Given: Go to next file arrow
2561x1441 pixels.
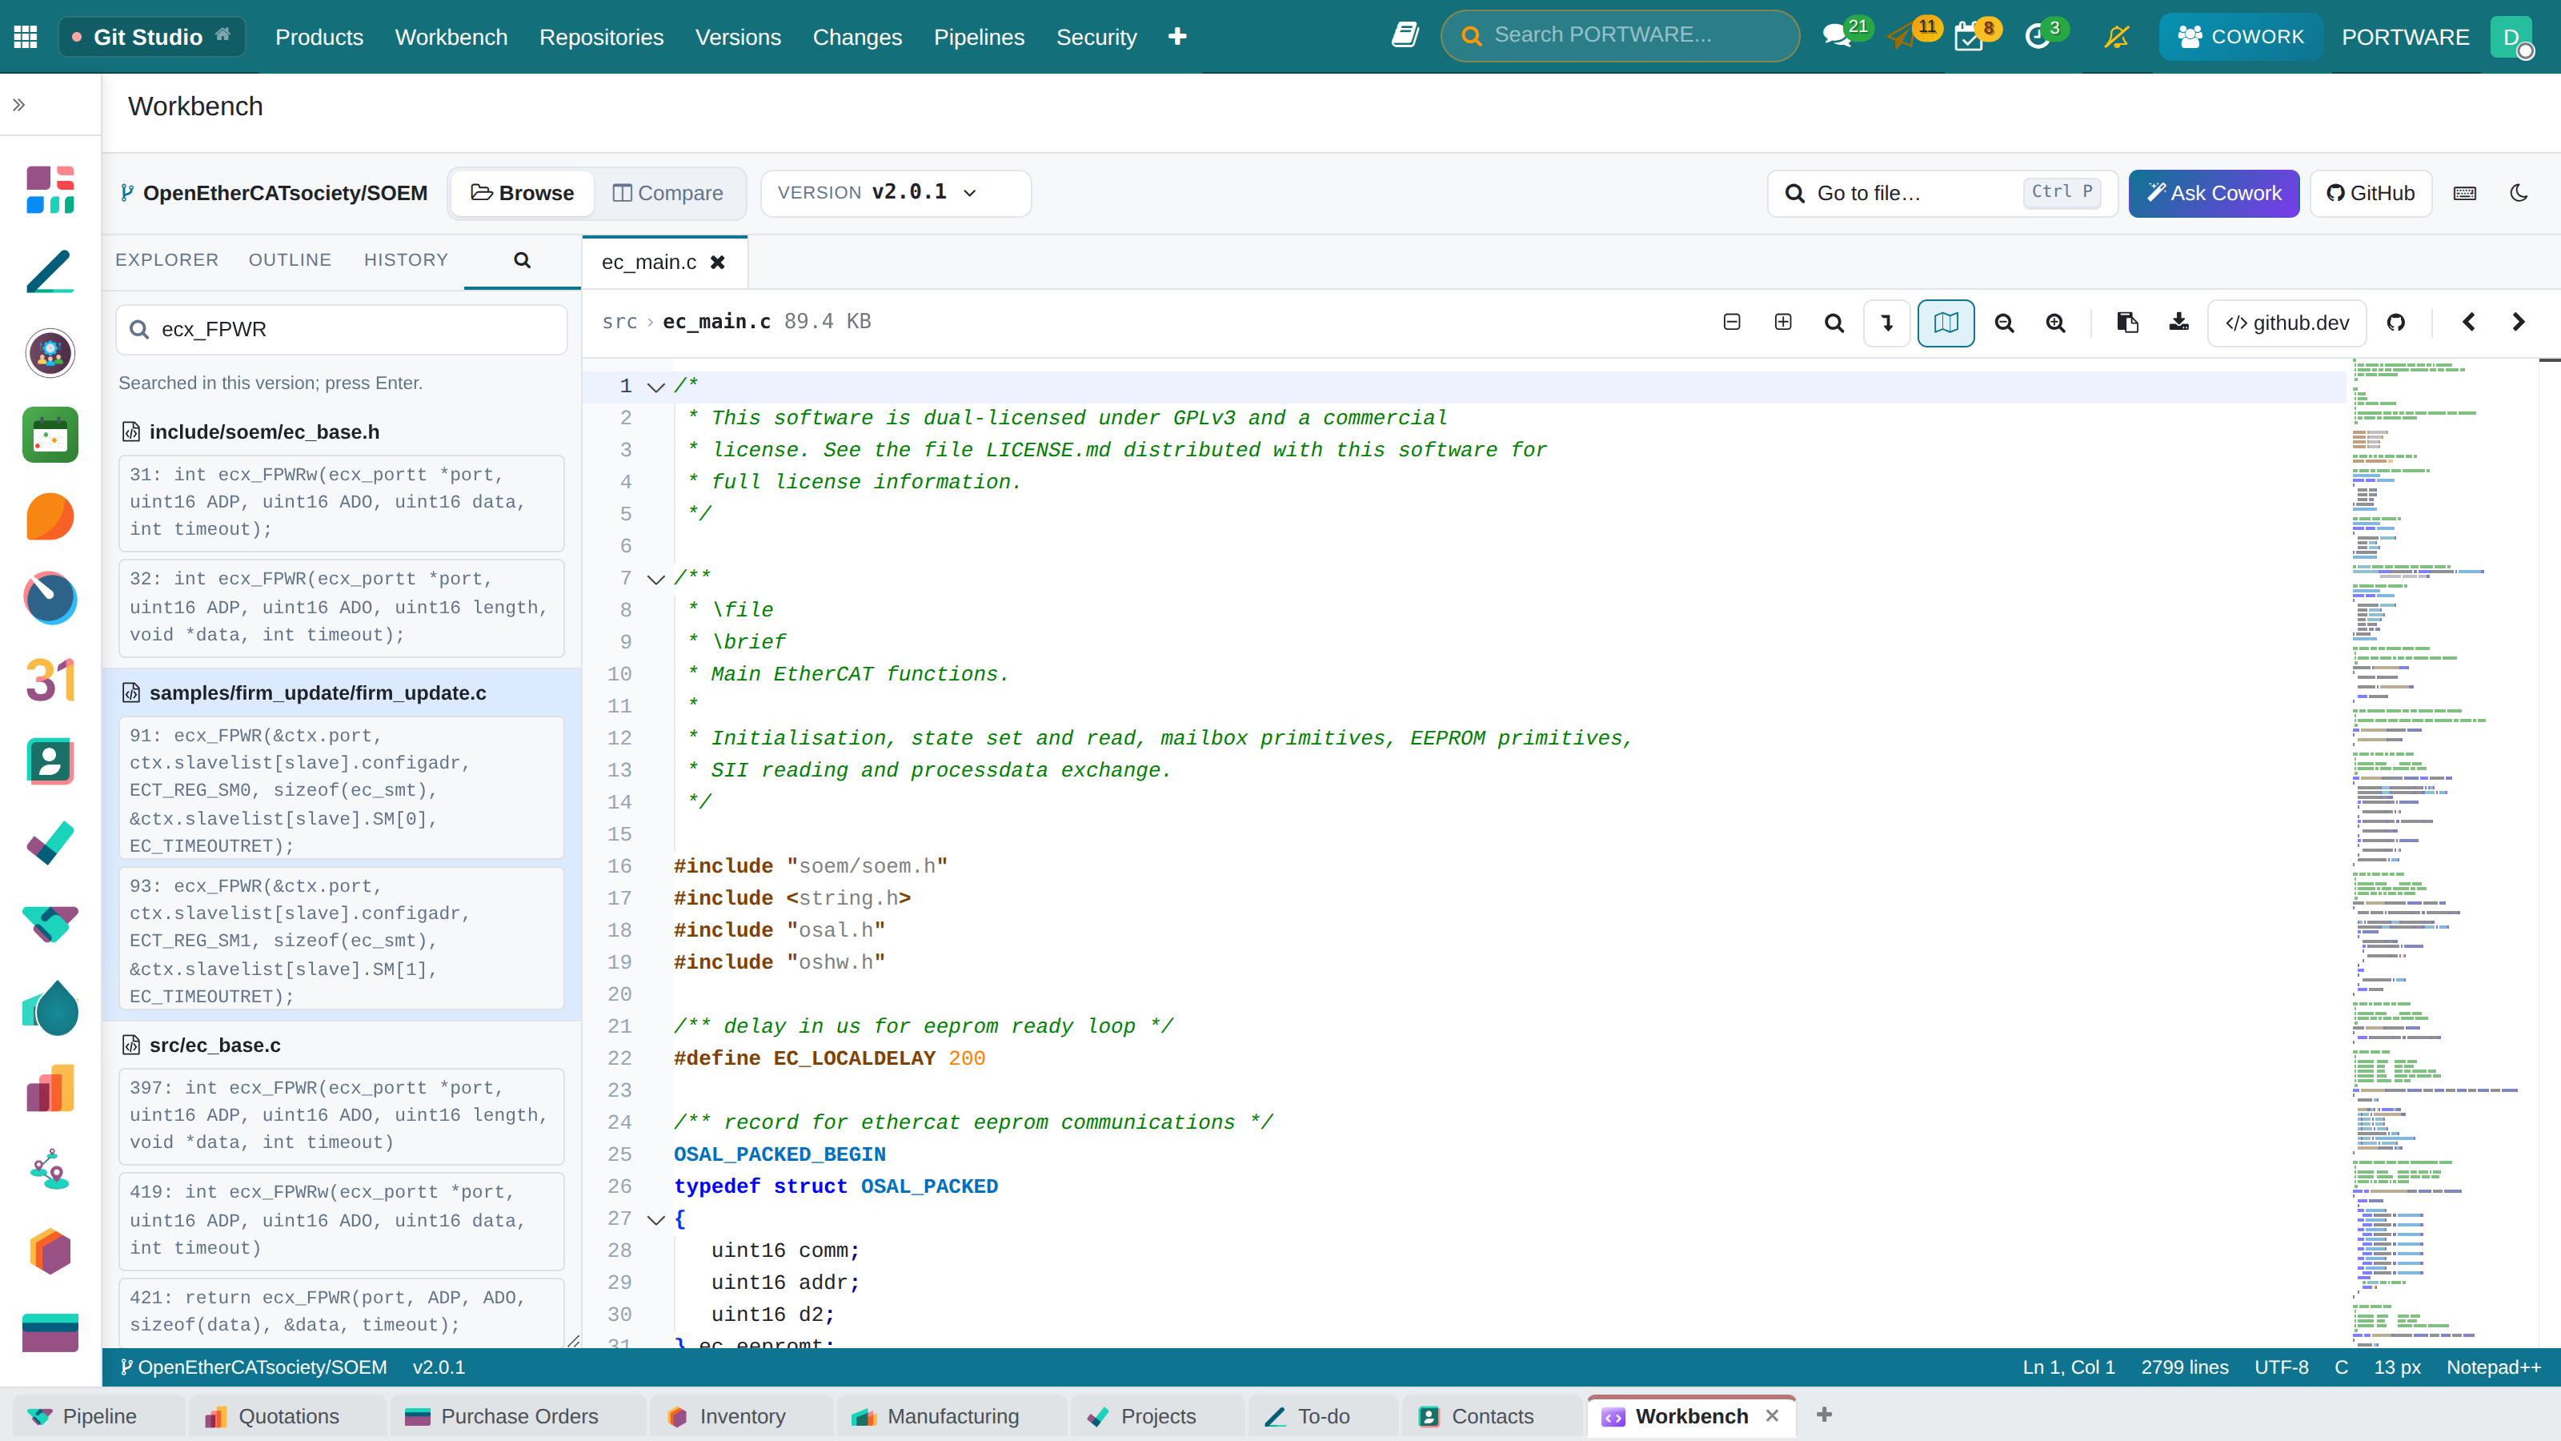Looking at the screenshot, I should [2519, 322].
